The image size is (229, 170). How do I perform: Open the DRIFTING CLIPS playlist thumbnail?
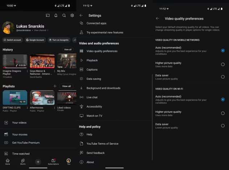15,98
